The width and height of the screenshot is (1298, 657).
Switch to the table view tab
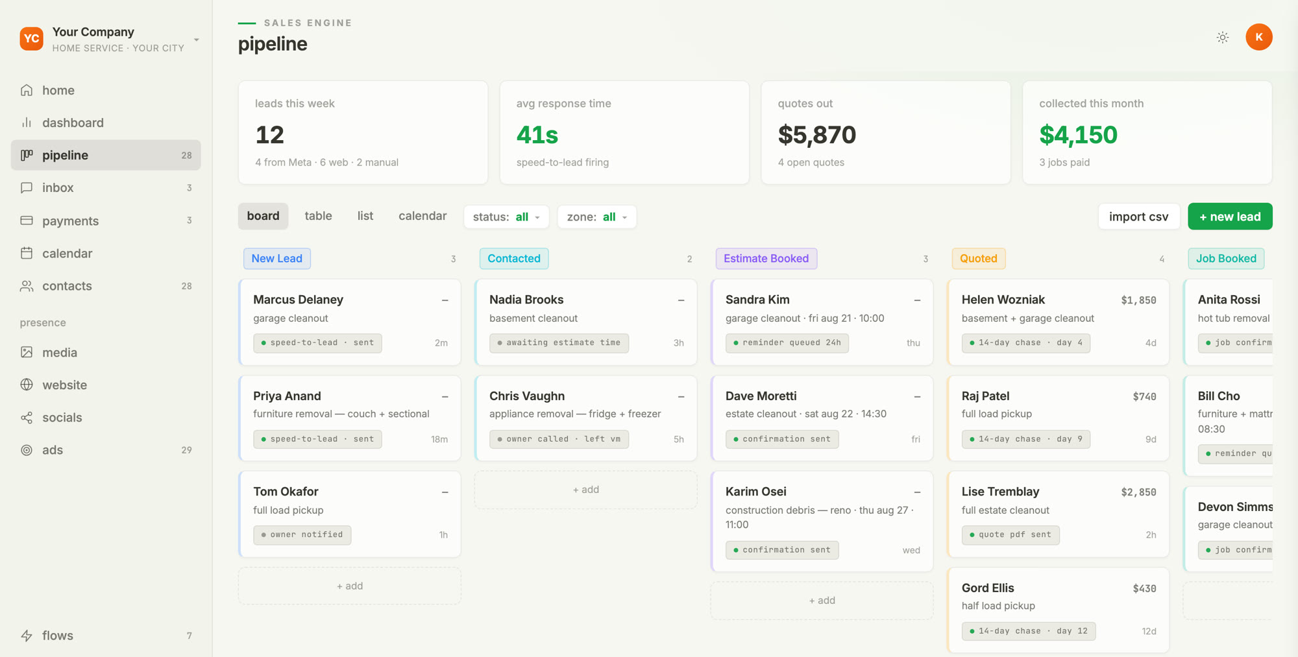click(318, 216)
